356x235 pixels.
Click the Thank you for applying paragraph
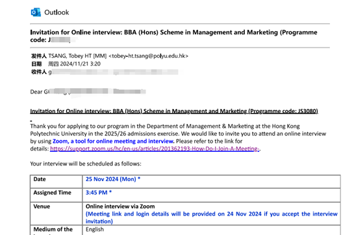coord(178,137)
